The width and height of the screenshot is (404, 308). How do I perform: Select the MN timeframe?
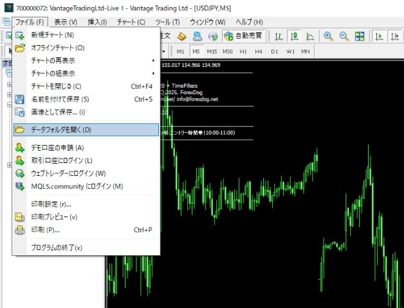click(x=306, y=52)
